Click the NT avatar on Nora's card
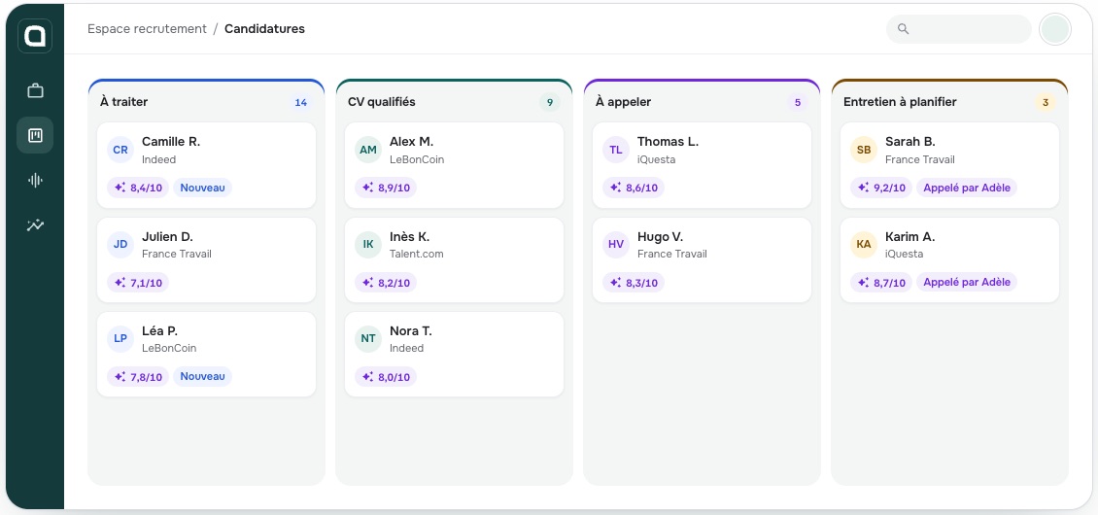 [x=368, y=339]
